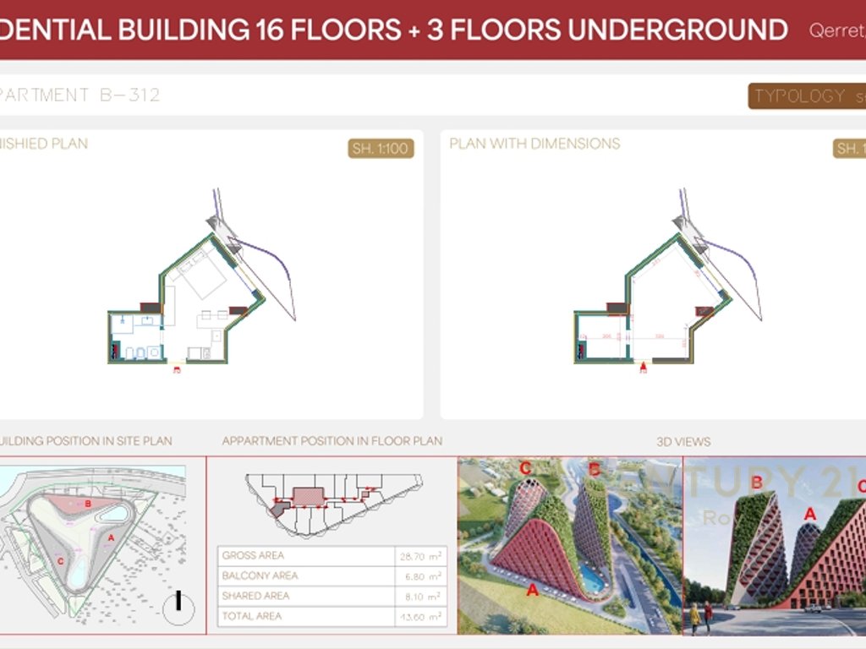866x649 pixels.
Task: Click building A label on site plan
Action: (x=112, y=537)
